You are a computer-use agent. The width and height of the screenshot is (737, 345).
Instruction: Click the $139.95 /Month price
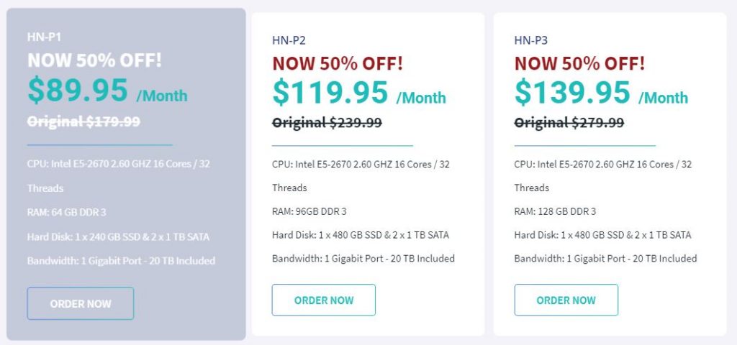click(601, 93)
